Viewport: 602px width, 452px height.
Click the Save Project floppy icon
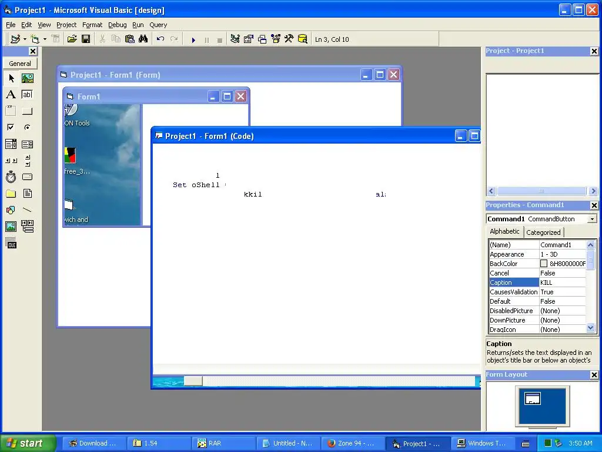[x=86, y=39]
